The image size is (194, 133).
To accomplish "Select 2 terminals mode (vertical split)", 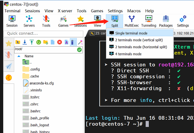I will [140, 40].
